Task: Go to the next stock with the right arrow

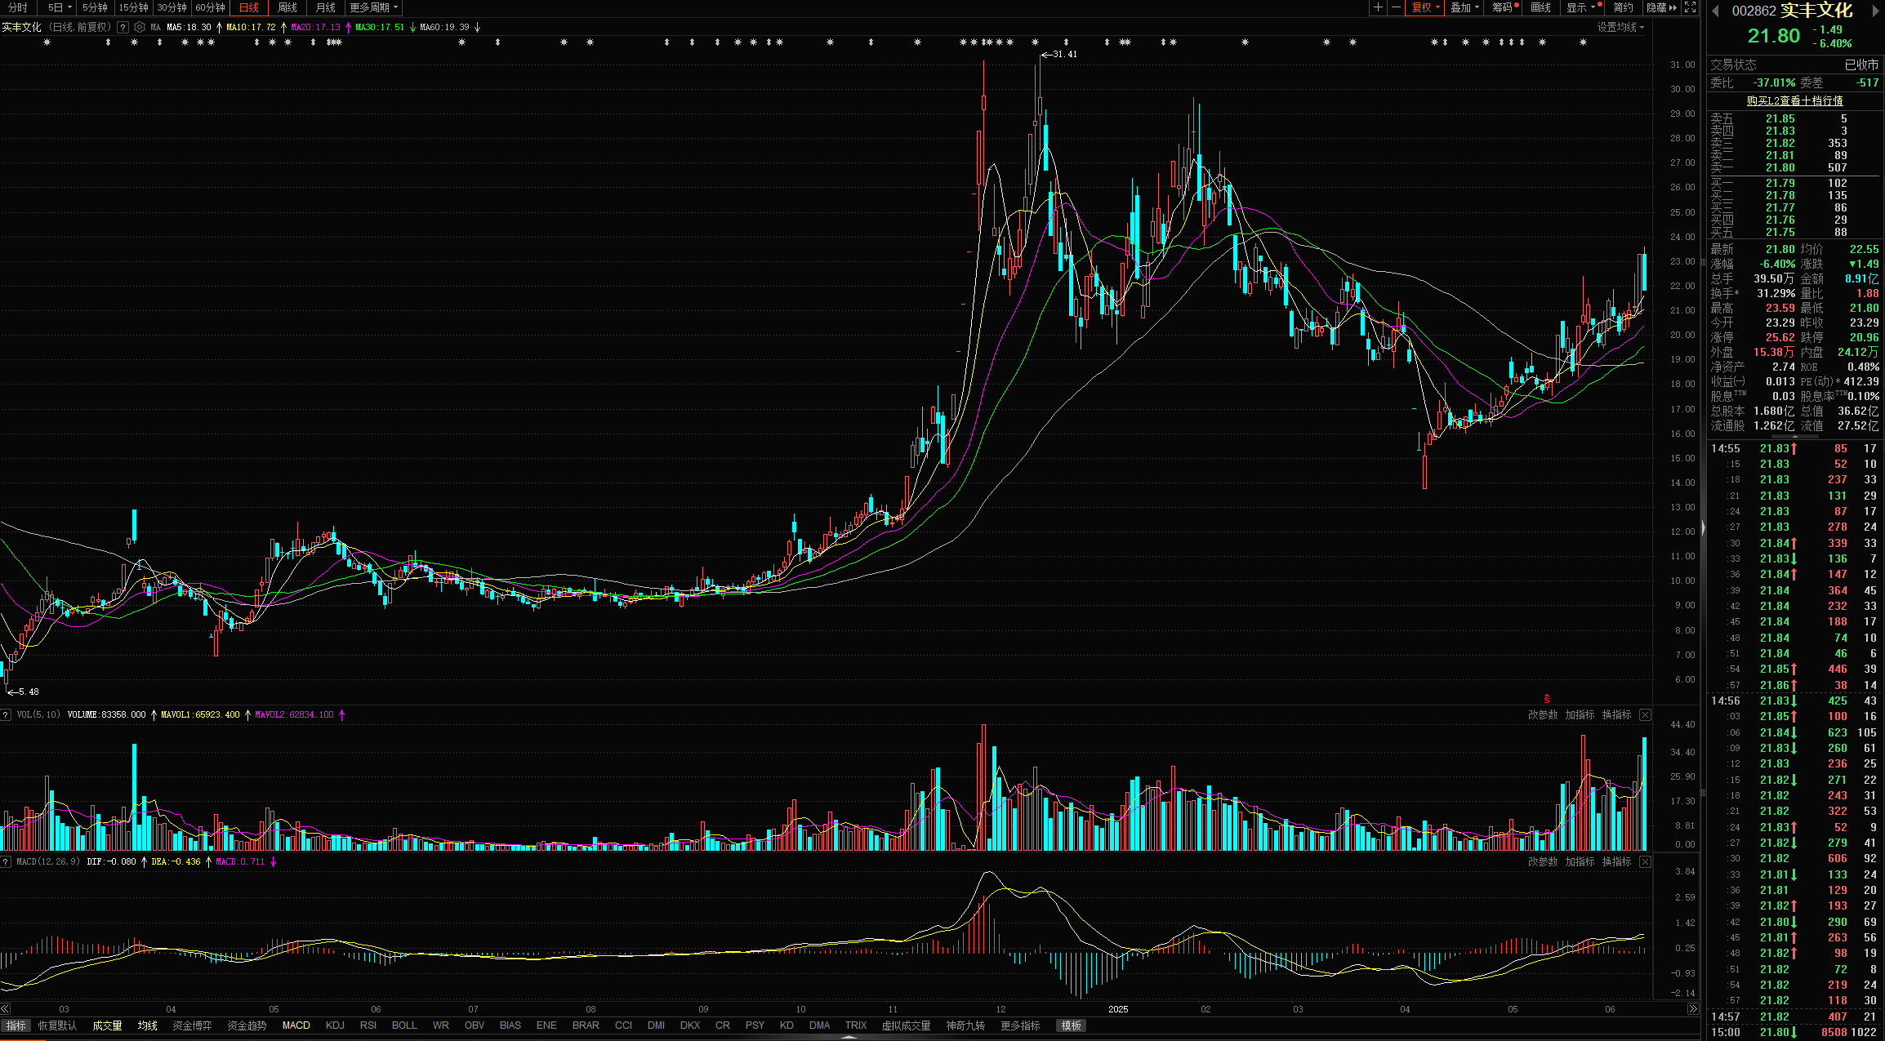Action: 1875,11
